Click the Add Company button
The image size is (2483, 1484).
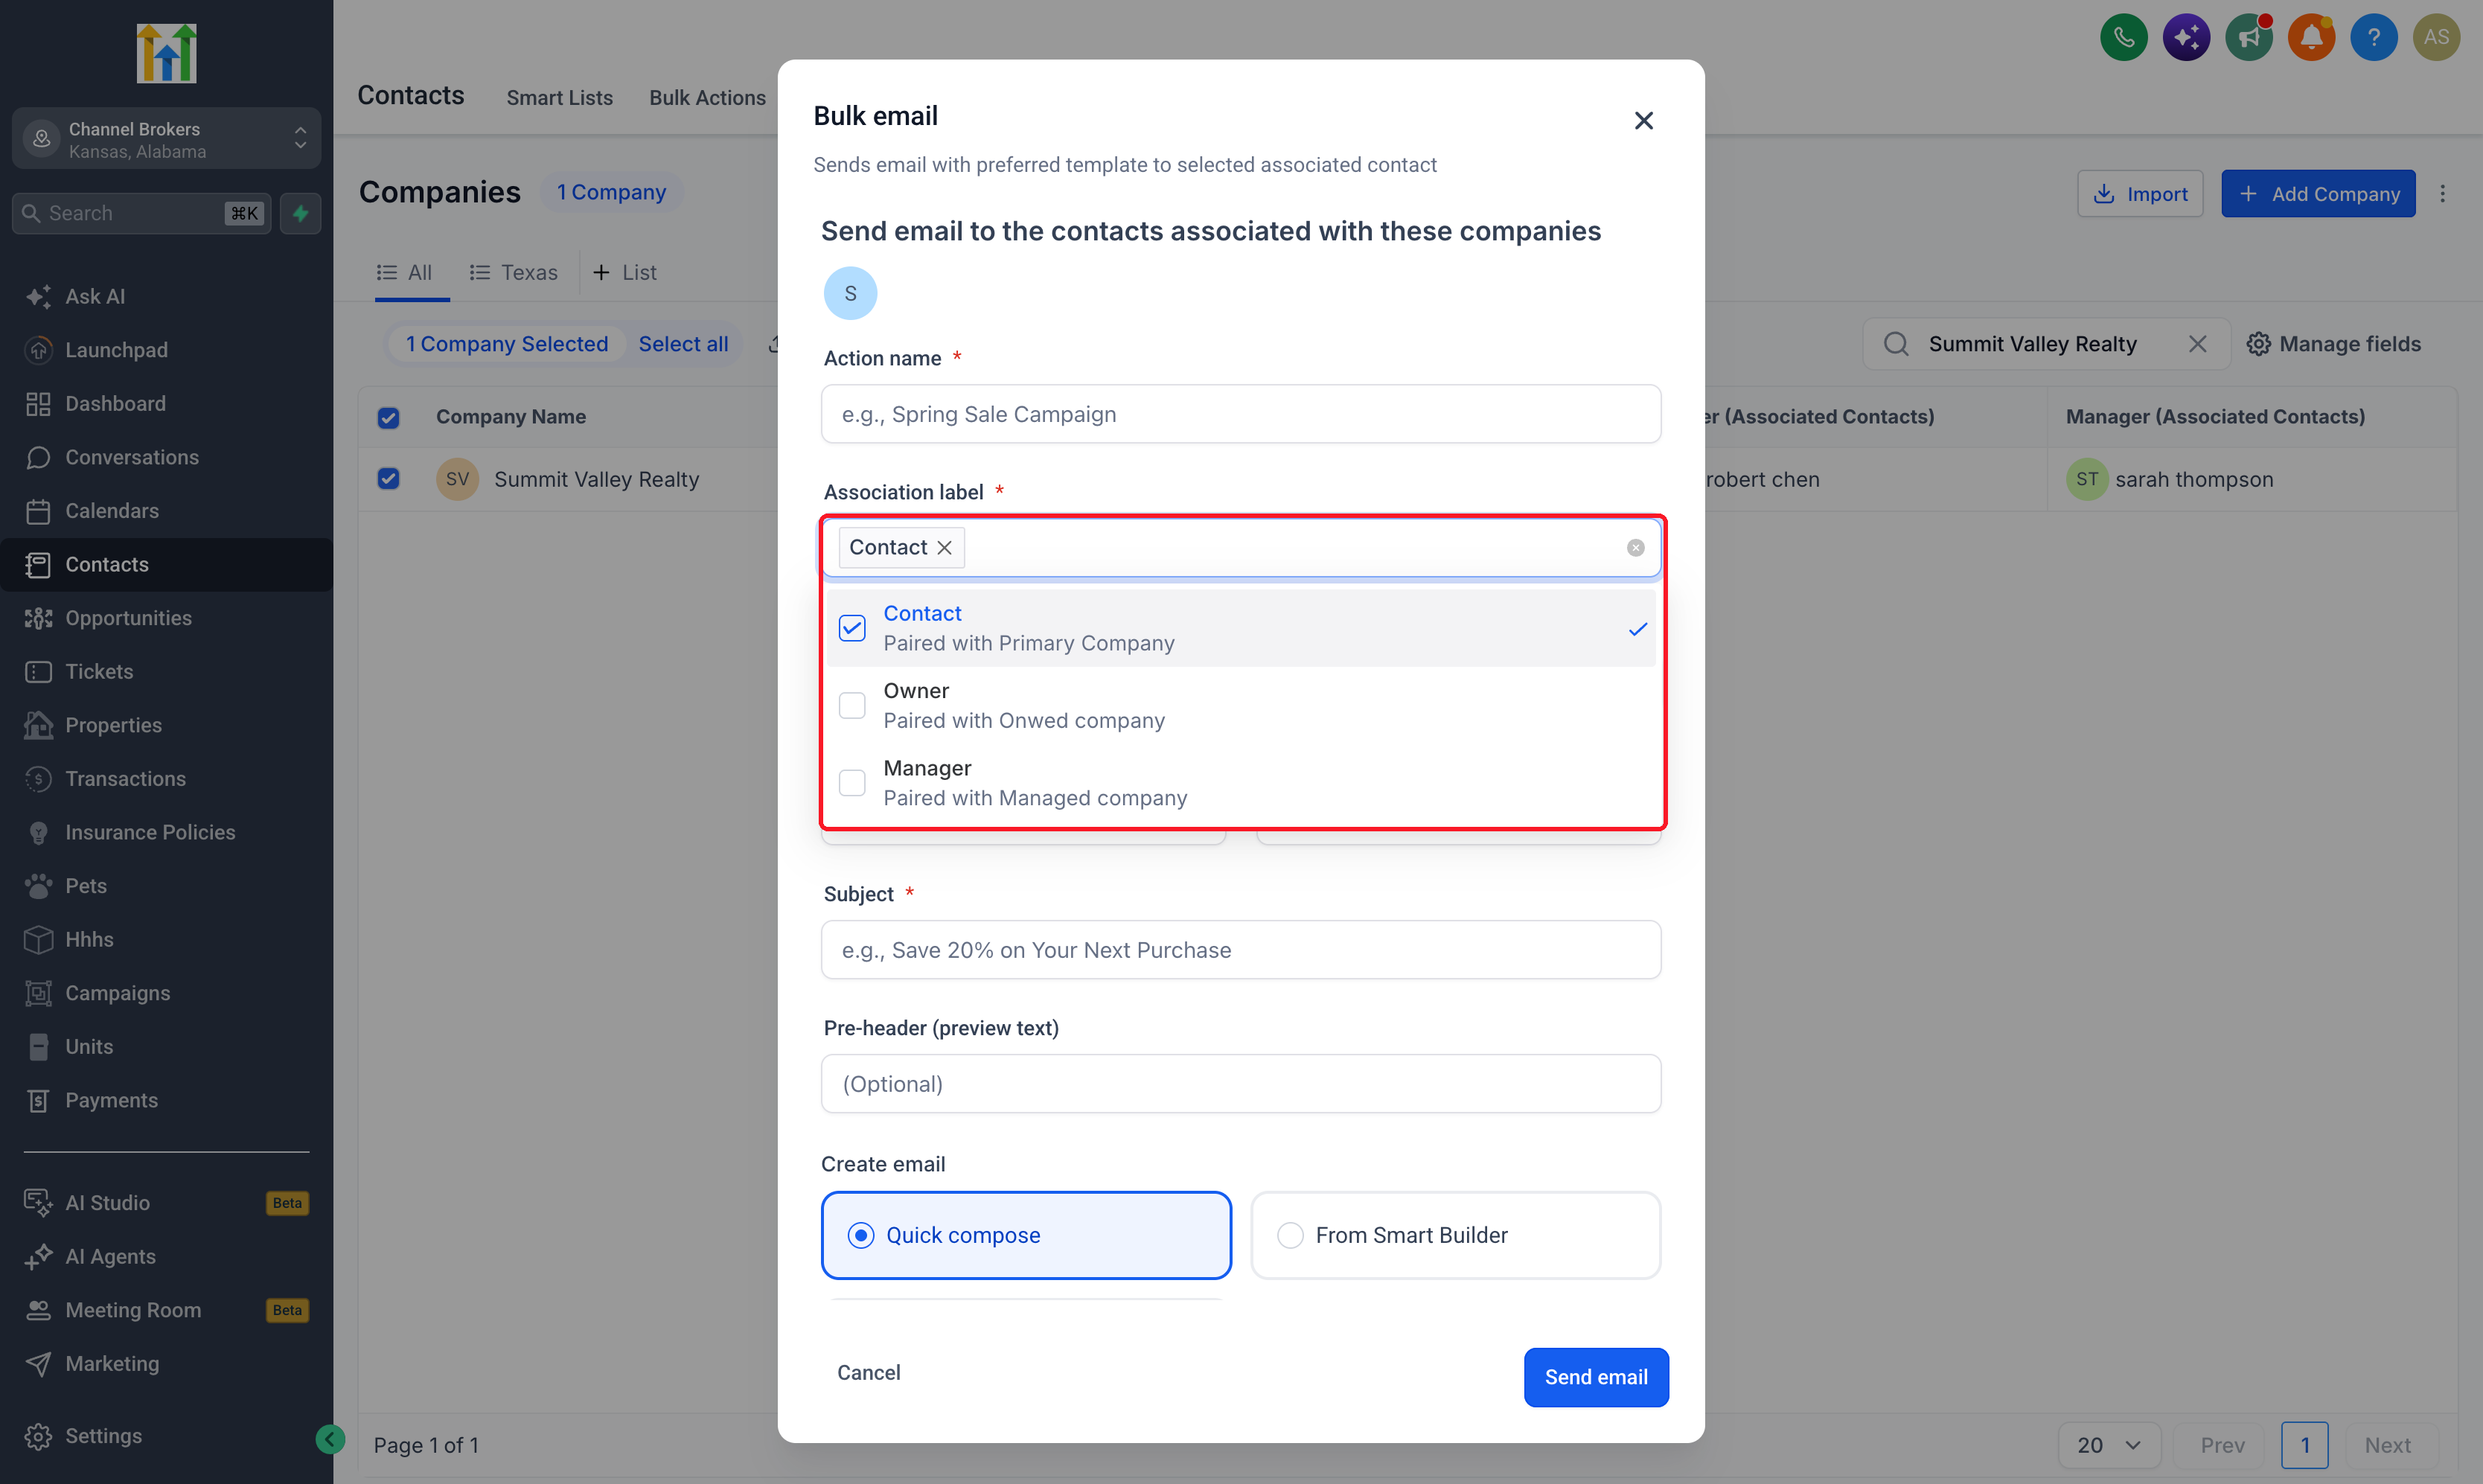click(2317, 194)
